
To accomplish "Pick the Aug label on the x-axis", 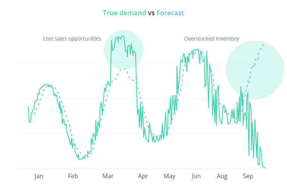I will [x=222, y=176].
